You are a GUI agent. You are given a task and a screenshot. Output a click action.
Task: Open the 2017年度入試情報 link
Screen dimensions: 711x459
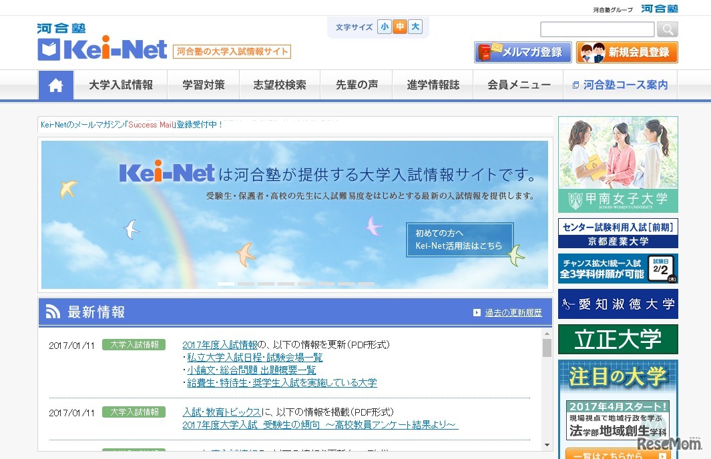(220, 345)
